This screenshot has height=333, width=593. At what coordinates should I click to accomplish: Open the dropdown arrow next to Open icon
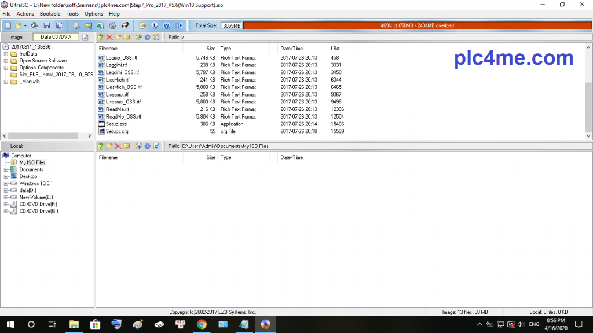pos(25,25)
